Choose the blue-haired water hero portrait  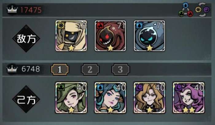[x=110, y=98]
